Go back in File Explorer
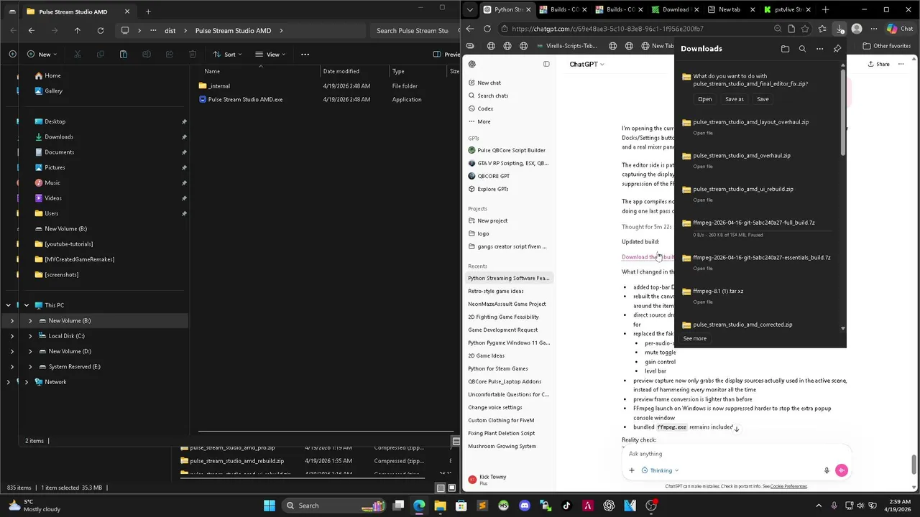The height and width of the screenshot is (517, 920). (31, 31)
